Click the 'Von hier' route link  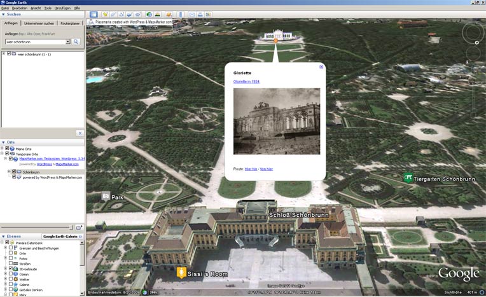point(267,169)
